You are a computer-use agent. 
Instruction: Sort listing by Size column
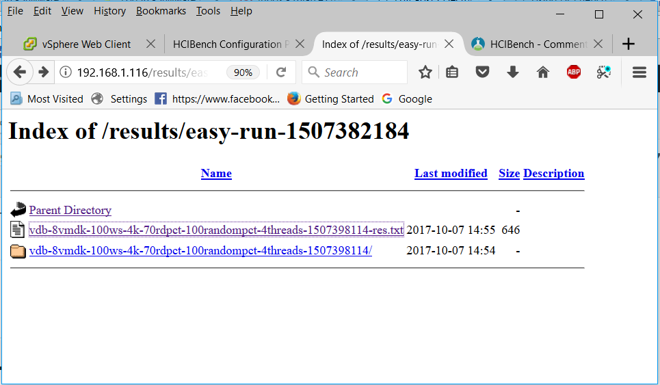click(x=510, y=174)
